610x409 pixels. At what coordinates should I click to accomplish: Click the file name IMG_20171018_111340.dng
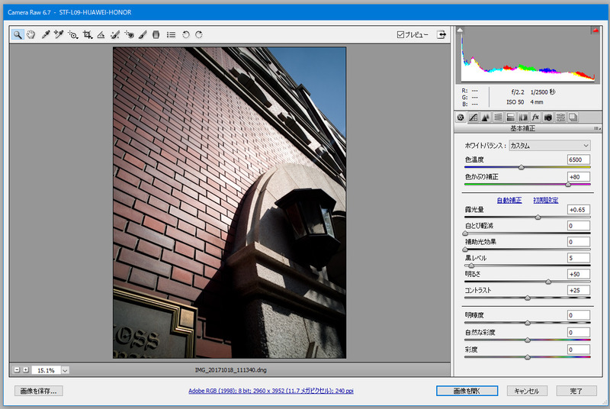pyautogui.click(x=231, y=370)
